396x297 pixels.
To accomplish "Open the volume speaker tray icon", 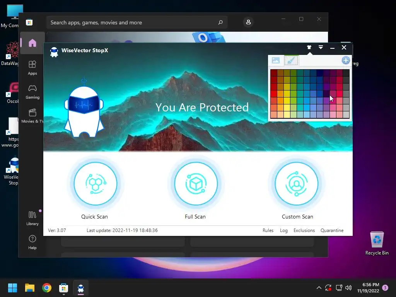I will point(348,288).
